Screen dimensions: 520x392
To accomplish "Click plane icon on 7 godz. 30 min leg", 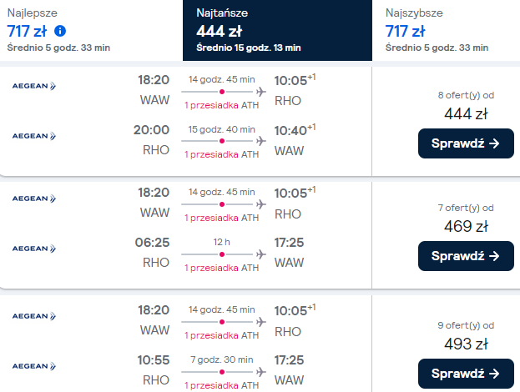I will tap(261, 370).
